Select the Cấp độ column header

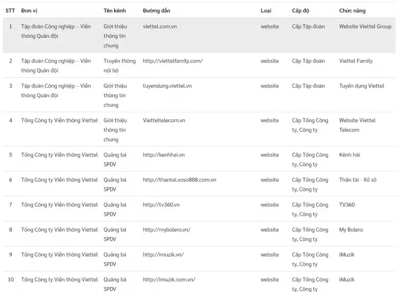[301, 11]
